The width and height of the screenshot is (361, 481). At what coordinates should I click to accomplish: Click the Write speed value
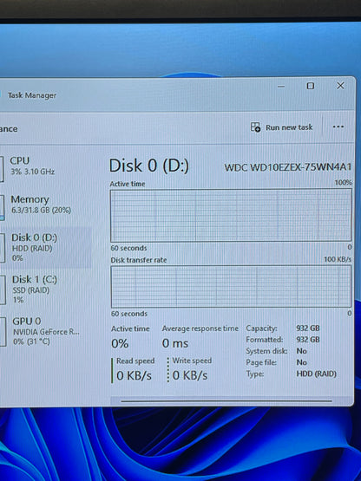(190, 375)
